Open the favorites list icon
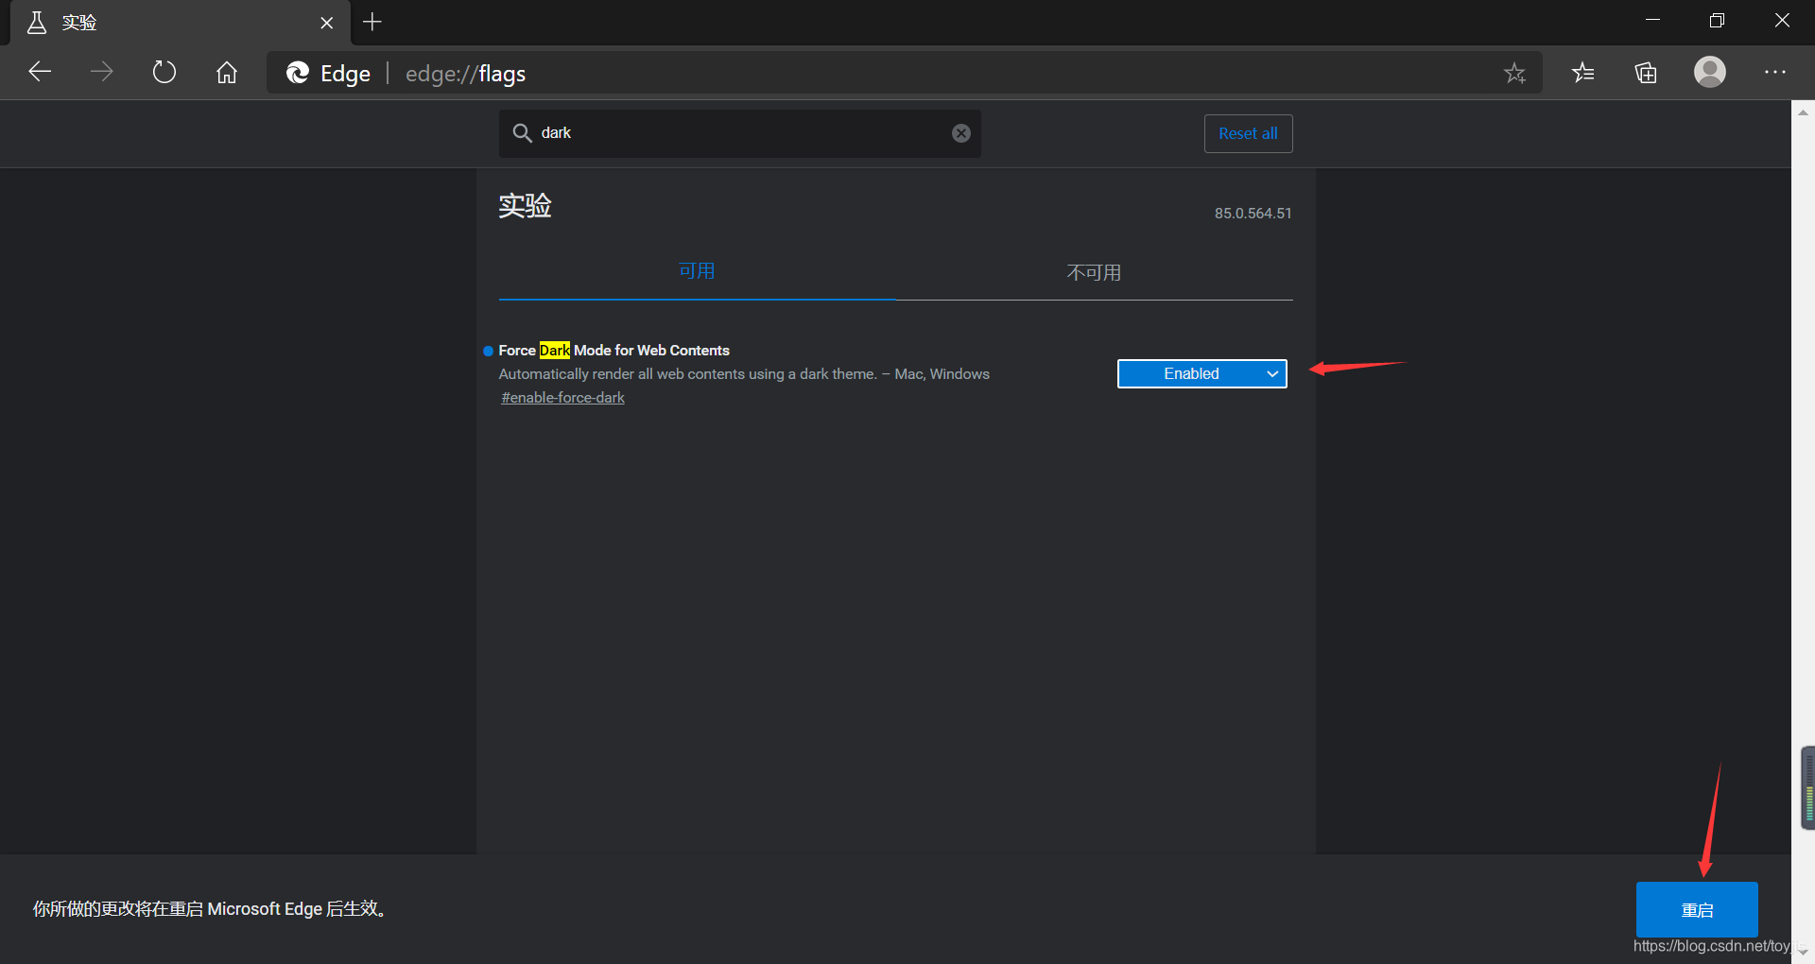 point(1583,72)
